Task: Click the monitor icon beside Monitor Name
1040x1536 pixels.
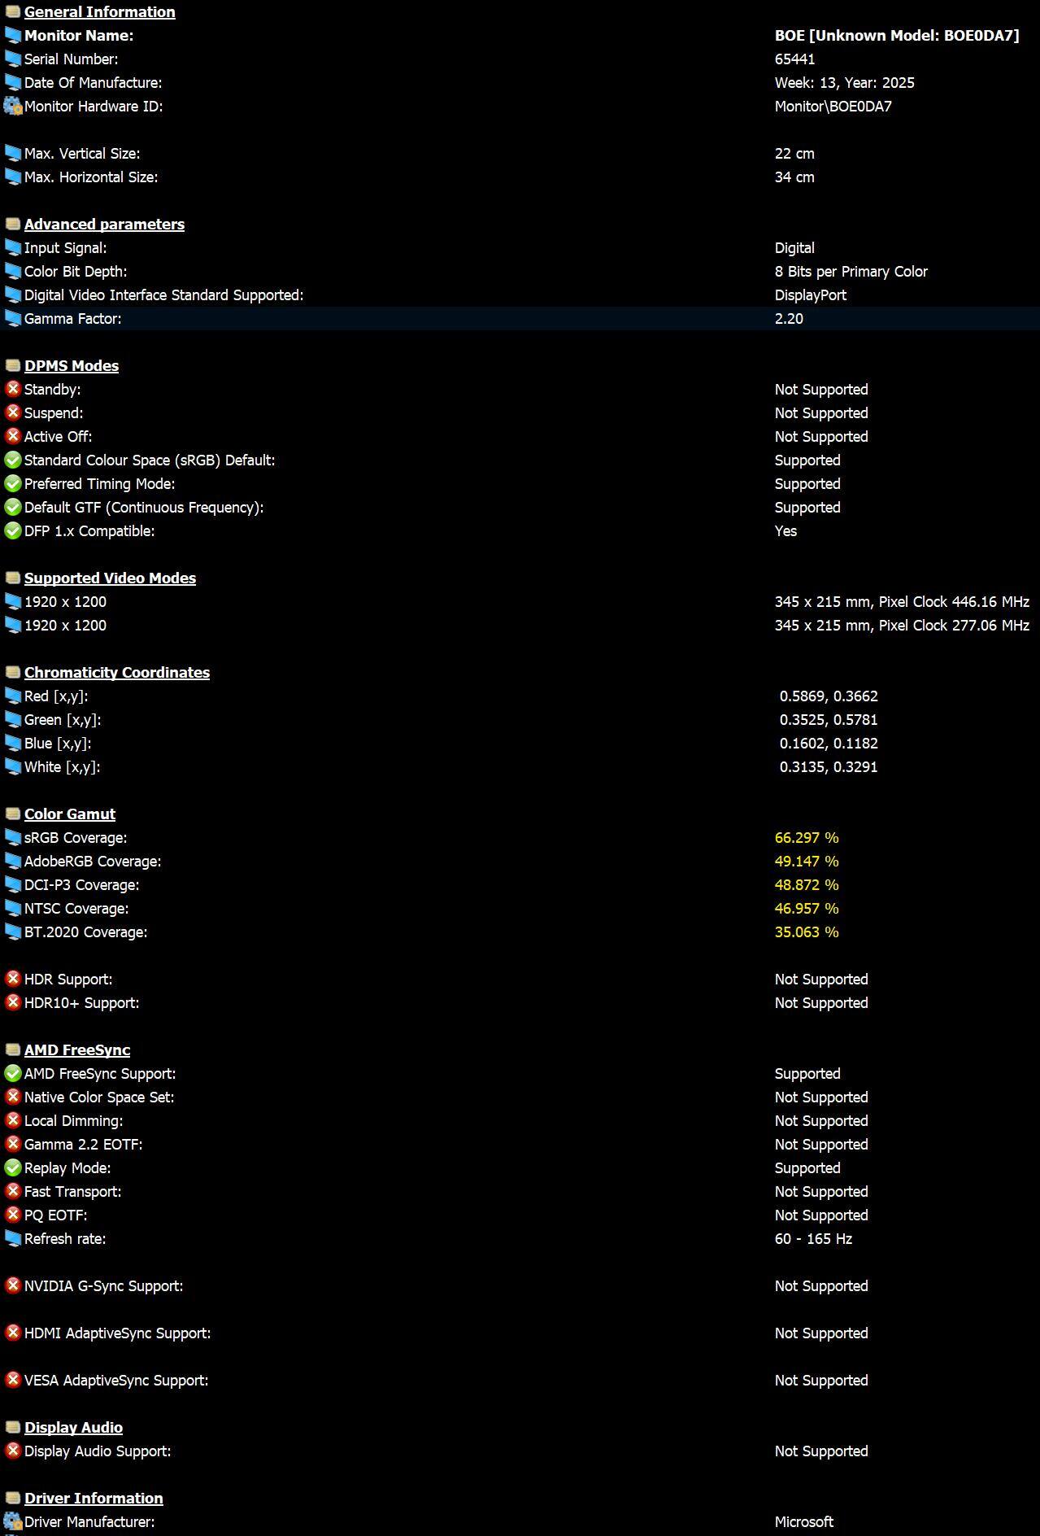Action: [x=13, y=35]
